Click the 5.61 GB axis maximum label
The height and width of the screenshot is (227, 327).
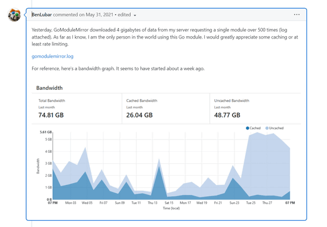click(46, 132)
